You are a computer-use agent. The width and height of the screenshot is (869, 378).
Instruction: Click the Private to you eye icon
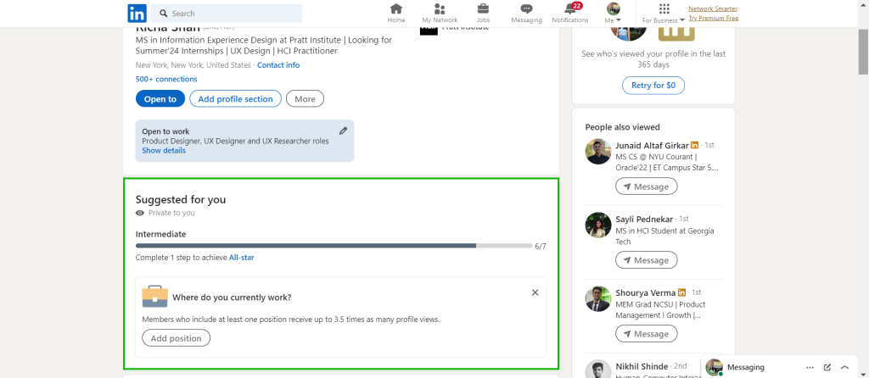tap(140, 213)
